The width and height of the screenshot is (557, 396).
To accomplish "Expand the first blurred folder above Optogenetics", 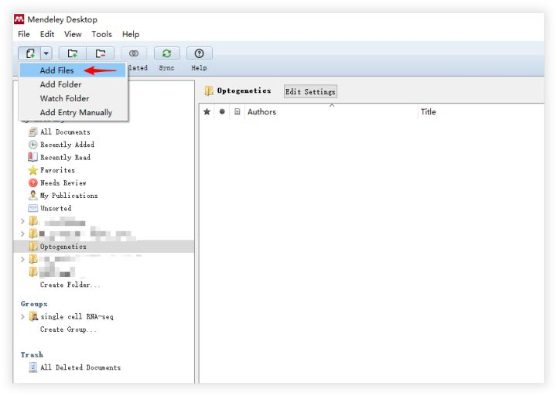I will point(22,221).
